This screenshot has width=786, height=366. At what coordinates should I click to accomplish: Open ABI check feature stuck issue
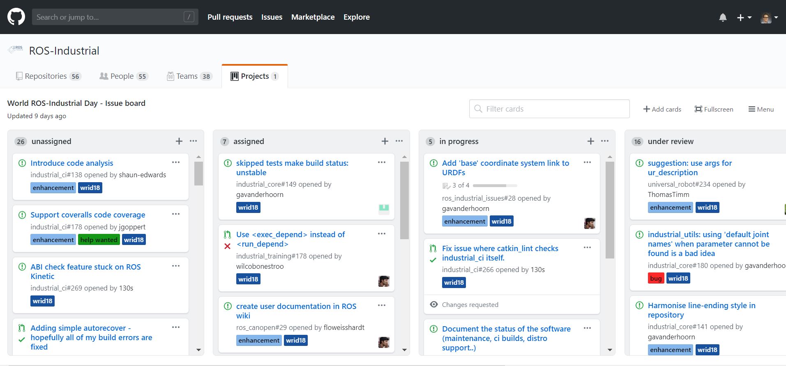click(85, 271)
